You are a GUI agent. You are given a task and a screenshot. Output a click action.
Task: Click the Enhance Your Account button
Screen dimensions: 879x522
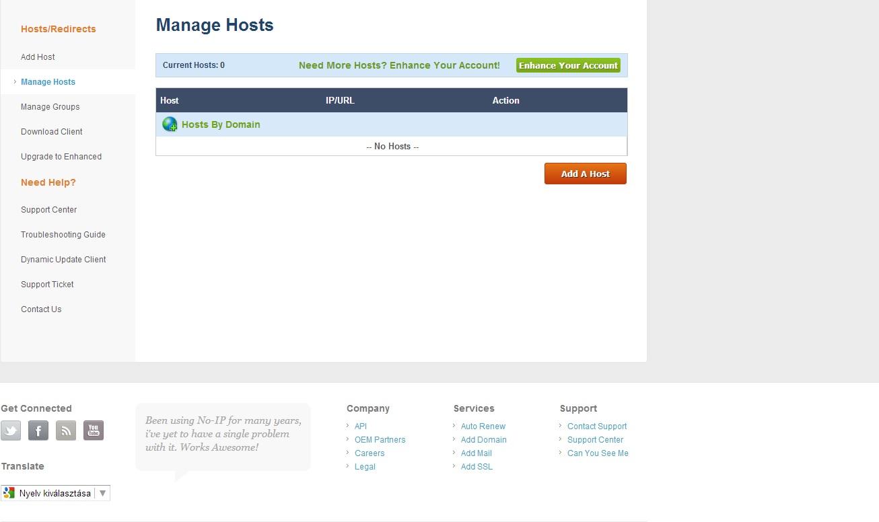click(x=568, y=65)
